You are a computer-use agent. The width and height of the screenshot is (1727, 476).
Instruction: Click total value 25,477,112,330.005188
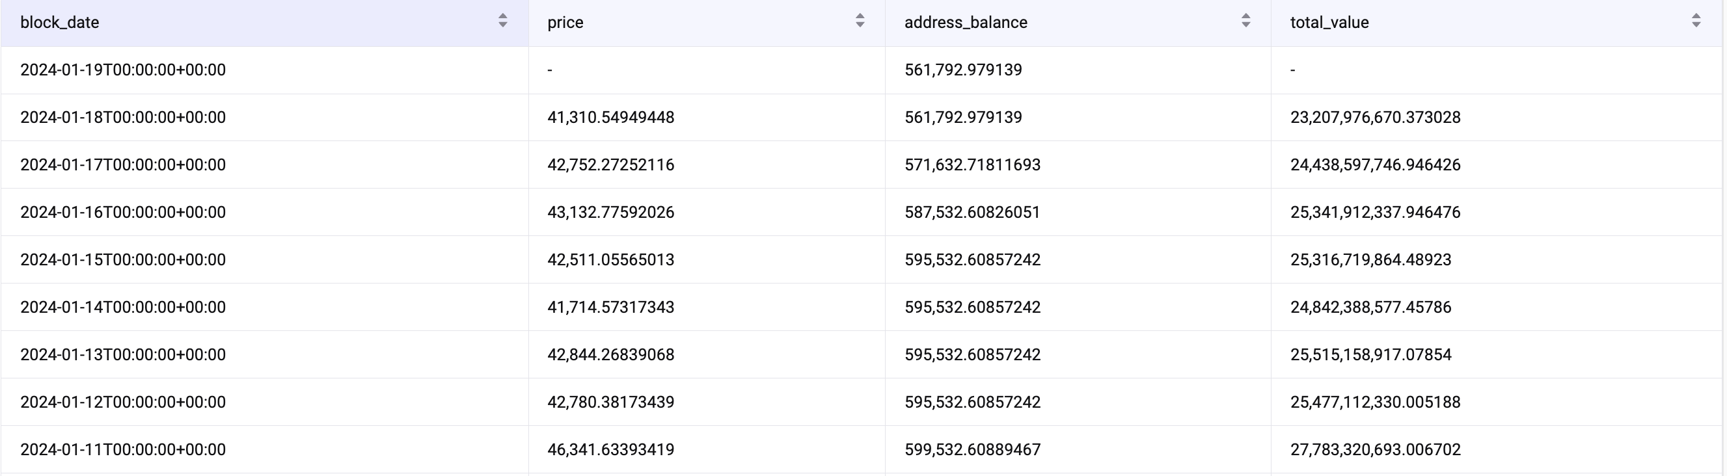click(1376, 403)
